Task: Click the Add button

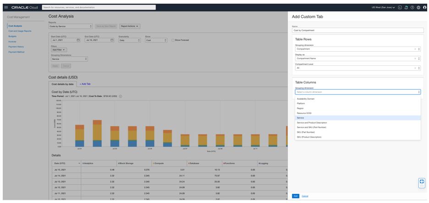Action: coord(295,196)
